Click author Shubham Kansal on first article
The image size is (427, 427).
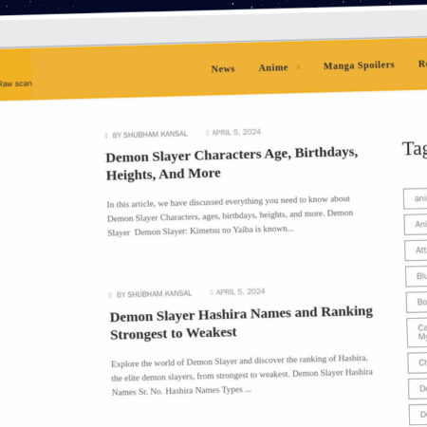(150, 135)
